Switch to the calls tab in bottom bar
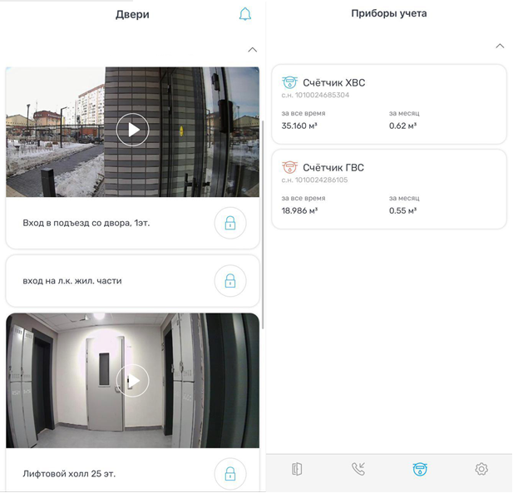The image size is (513, 493). click(358, 469)
